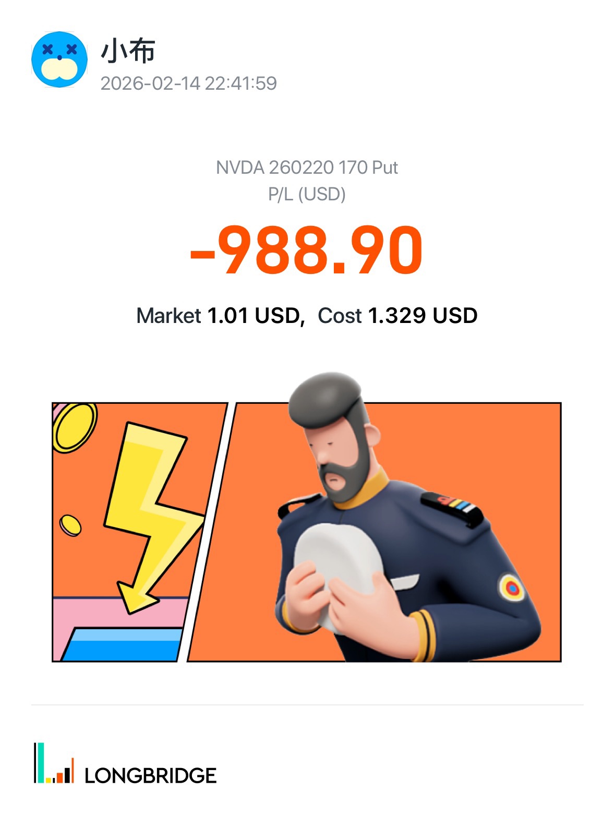Click the white captain's hat
Screen dimensions: 615x827
339,574
